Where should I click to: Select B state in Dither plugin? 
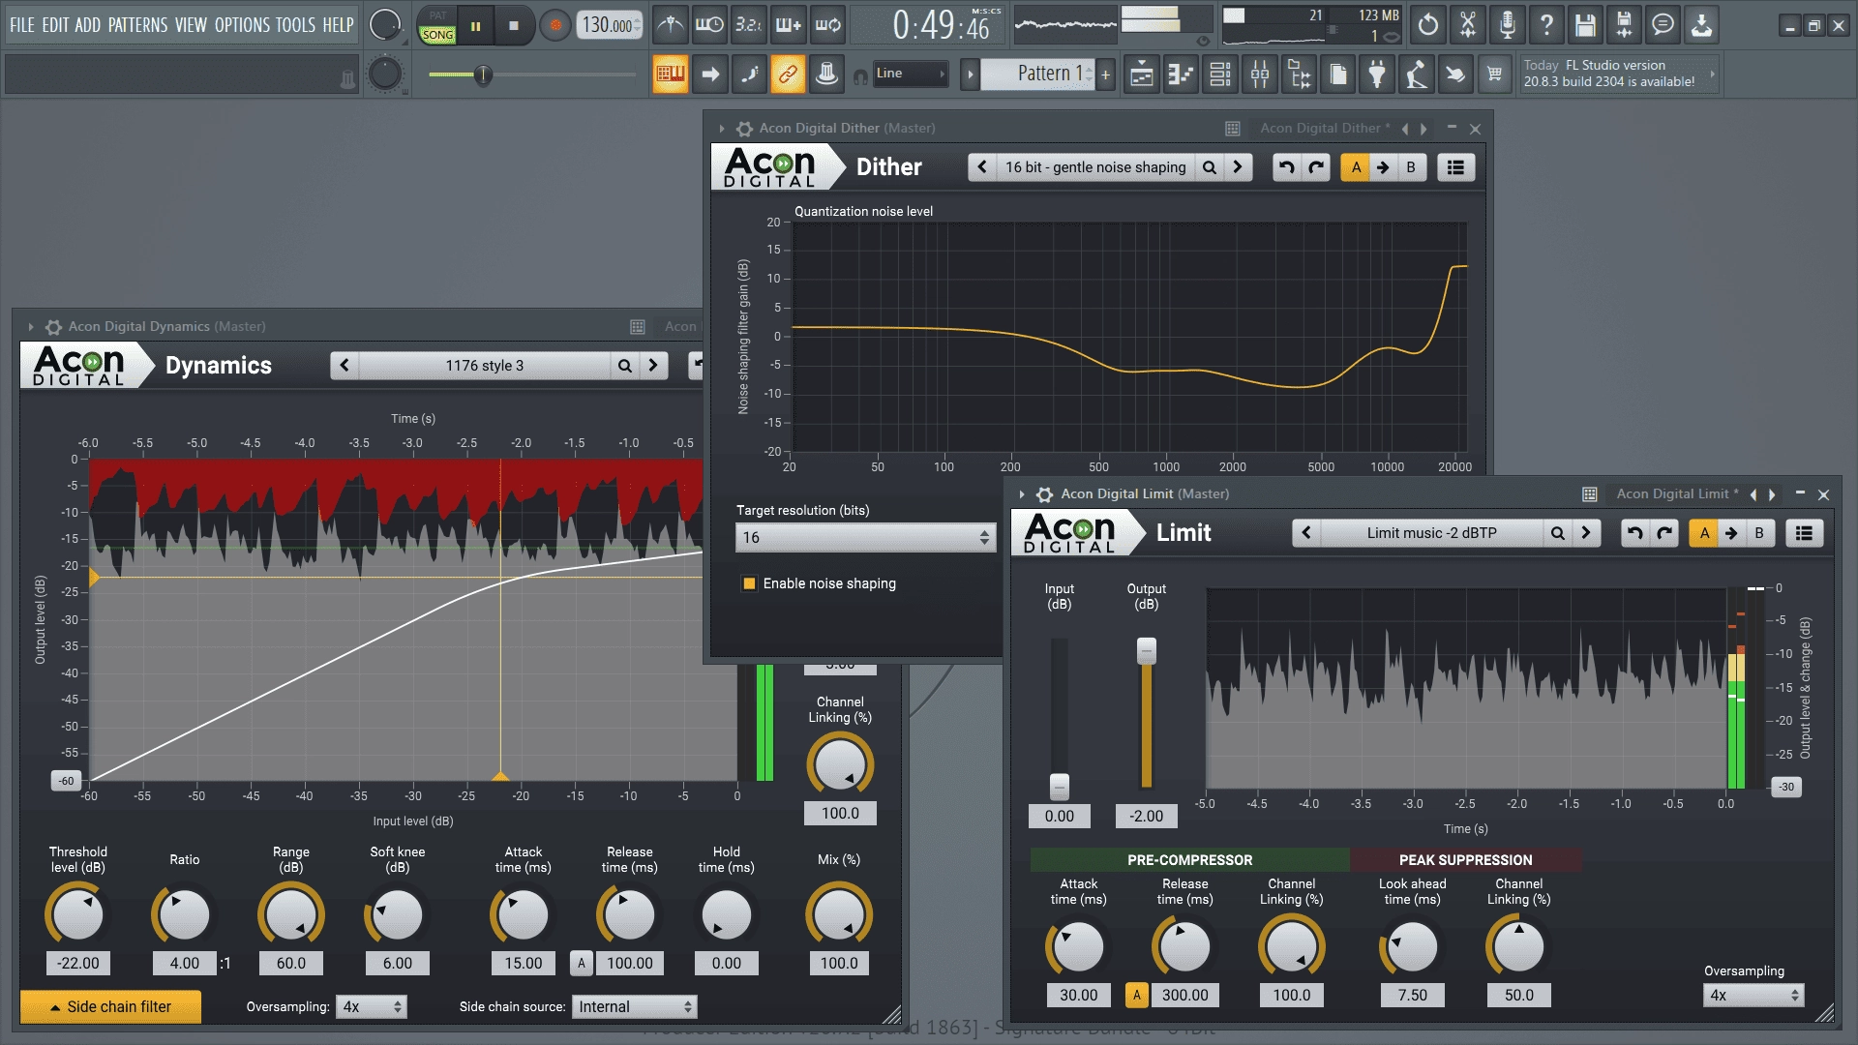tap(1411, 167)
